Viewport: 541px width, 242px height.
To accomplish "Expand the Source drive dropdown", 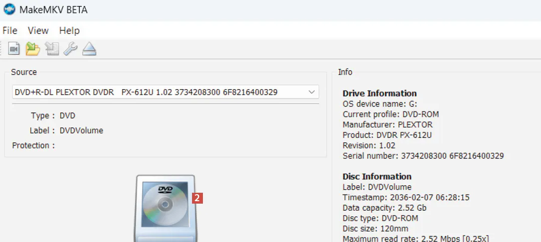I will coord(312,92).
